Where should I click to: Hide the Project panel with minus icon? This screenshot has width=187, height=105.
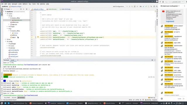tap(29, 9)
